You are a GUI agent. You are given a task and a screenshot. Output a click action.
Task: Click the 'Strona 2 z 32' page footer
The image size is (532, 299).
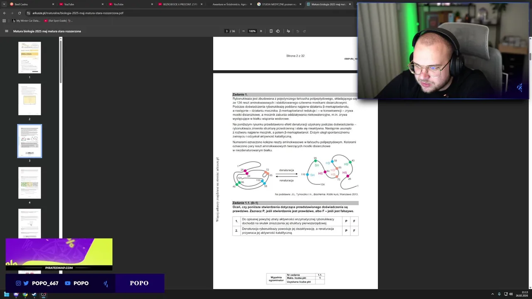(296, 56)
